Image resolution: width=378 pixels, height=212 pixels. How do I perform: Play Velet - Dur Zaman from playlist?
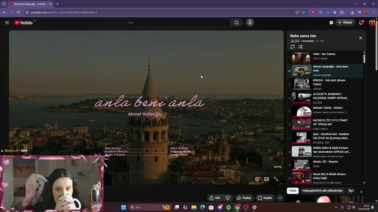coord(325,57)
